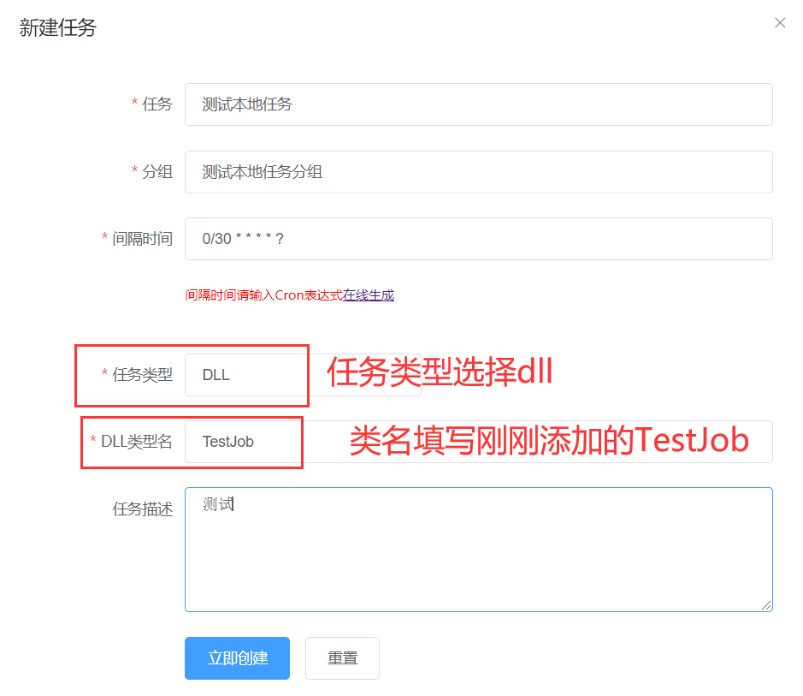Click the 新建任务 dialog title
This screenshot has width=803, height=696.
pyautogui.click(x=58, y=28)
